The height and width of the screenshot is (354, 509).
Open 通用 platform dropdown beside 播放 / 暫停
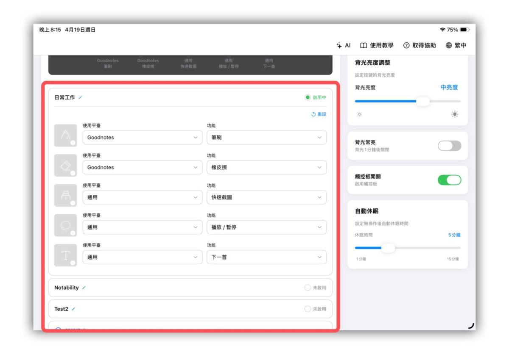143,227
